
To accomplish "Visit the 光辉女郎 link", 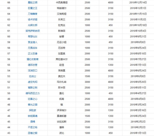I will point(33,25).
